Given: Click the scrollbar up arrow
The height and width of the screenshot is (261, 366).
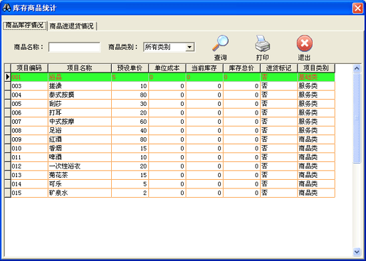Looking at the screenshot, I should pyautogui.click(x=357, y=69).
